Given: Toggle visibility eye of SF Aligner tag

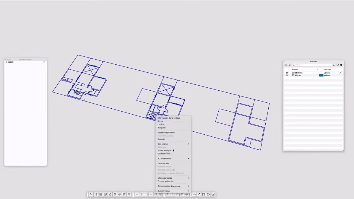Looking at the screenshot, I should pyautogui.click(x=287, y=75).
